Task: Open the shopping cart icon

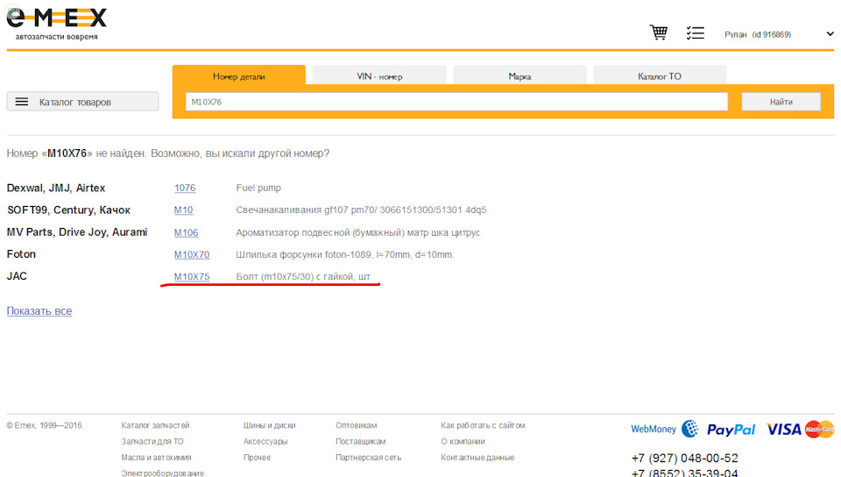Action: tap(658, 33)
